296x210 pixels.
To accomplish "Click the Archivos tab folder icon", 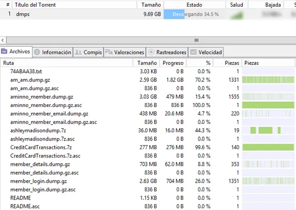I will click(x=4, y=51).
